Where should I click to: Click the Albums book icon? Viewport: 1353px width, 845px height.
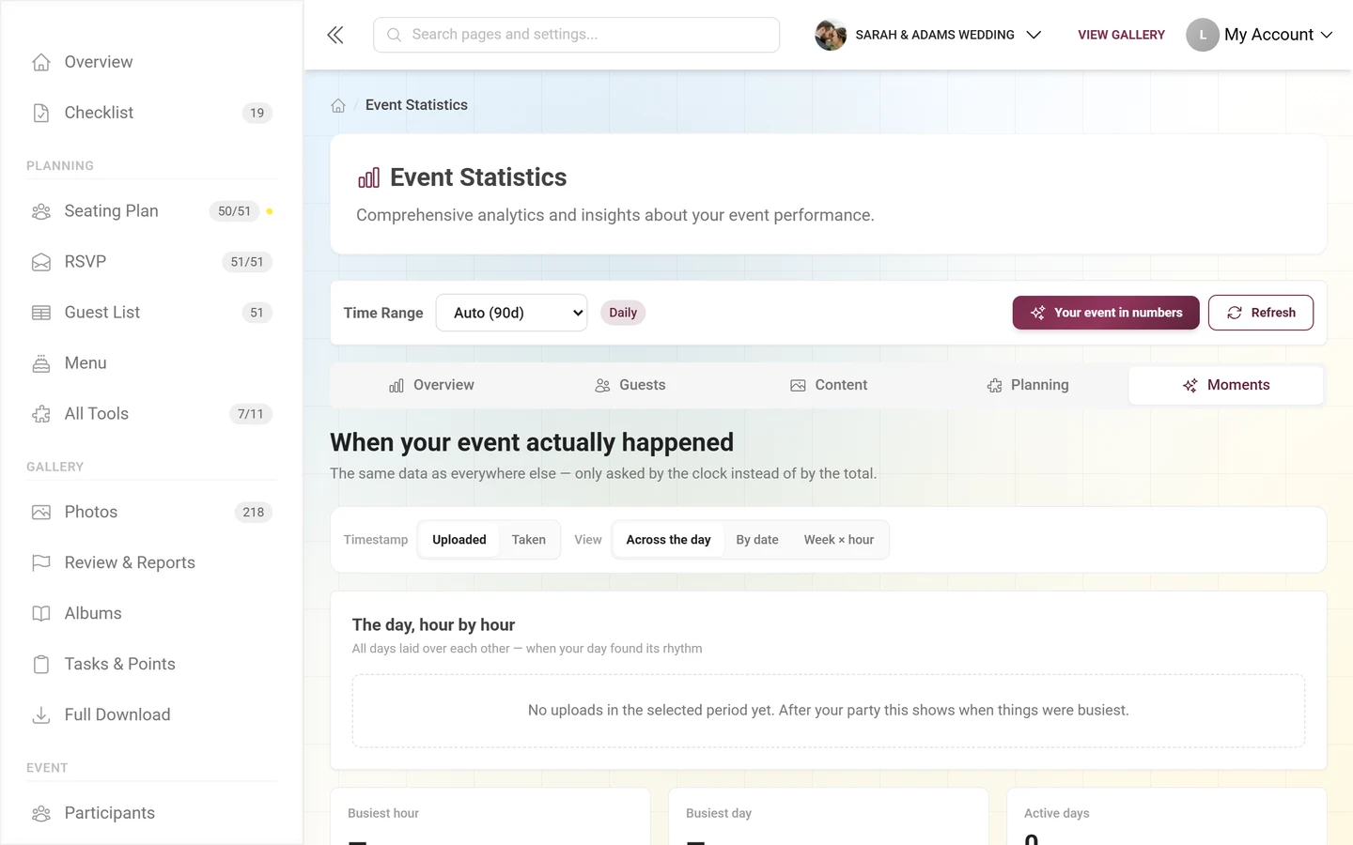tap(41, 614)
